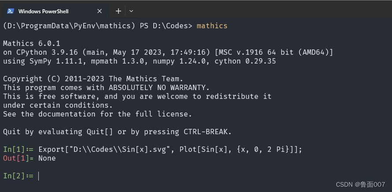392x192 pixels.
Task: Click the In[2] input prompt cursor
Action: pos(38,176)
